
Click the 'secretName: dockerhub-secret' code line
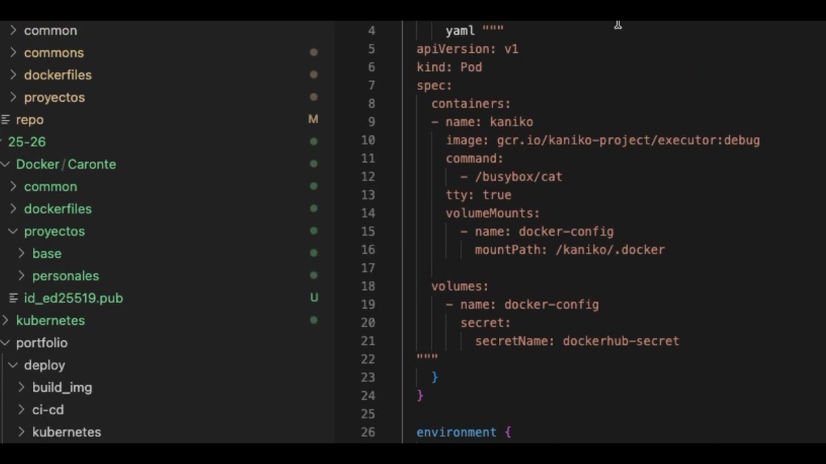click(x=577, y=341)
